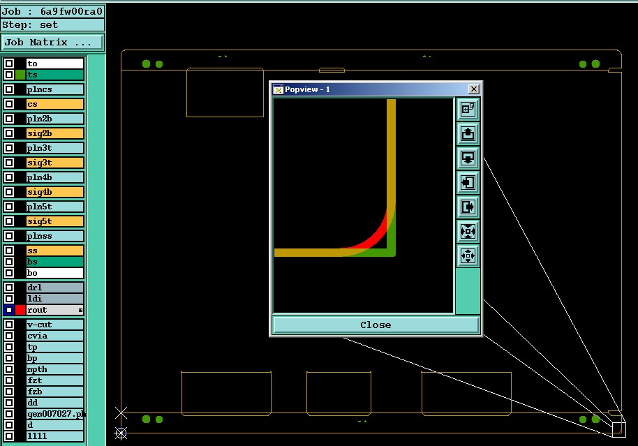
Task: Pan left in the Popview
Action: coord(468,182)
